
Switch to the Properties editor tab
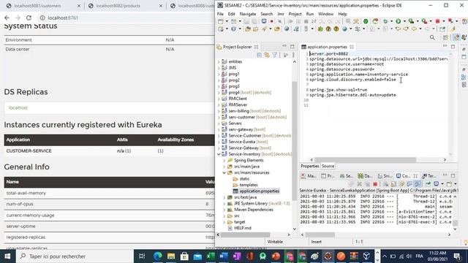click(x=310, y=166)
